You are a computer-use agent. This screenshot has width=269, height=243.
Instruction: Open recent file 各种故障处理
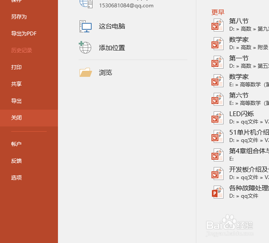249,188
